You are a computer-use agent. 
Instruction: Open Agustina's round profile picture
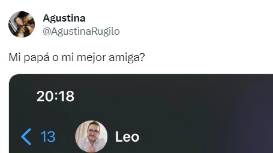22,24
